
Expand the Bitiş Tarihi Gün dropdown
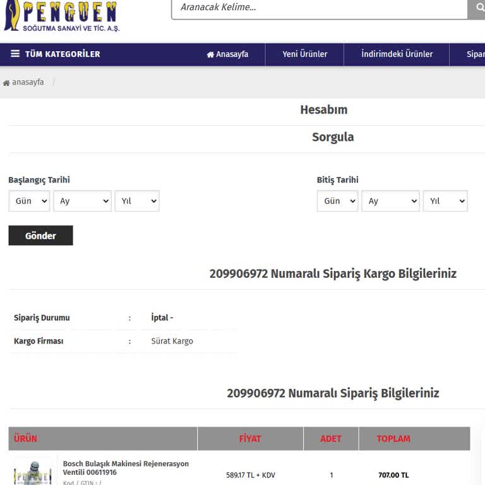point(337,201)
